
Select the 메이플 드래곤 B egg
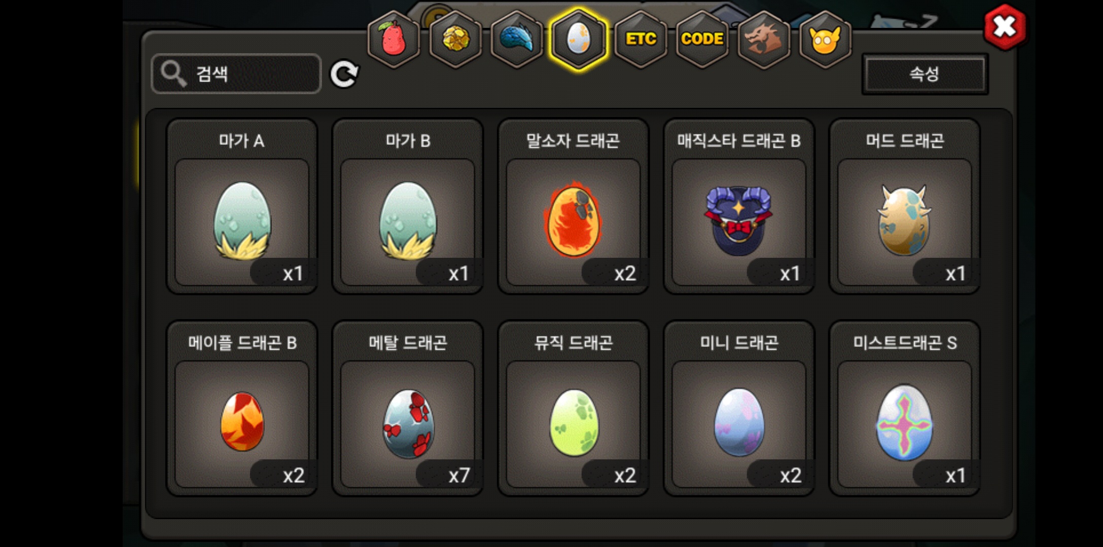point(242,408)
